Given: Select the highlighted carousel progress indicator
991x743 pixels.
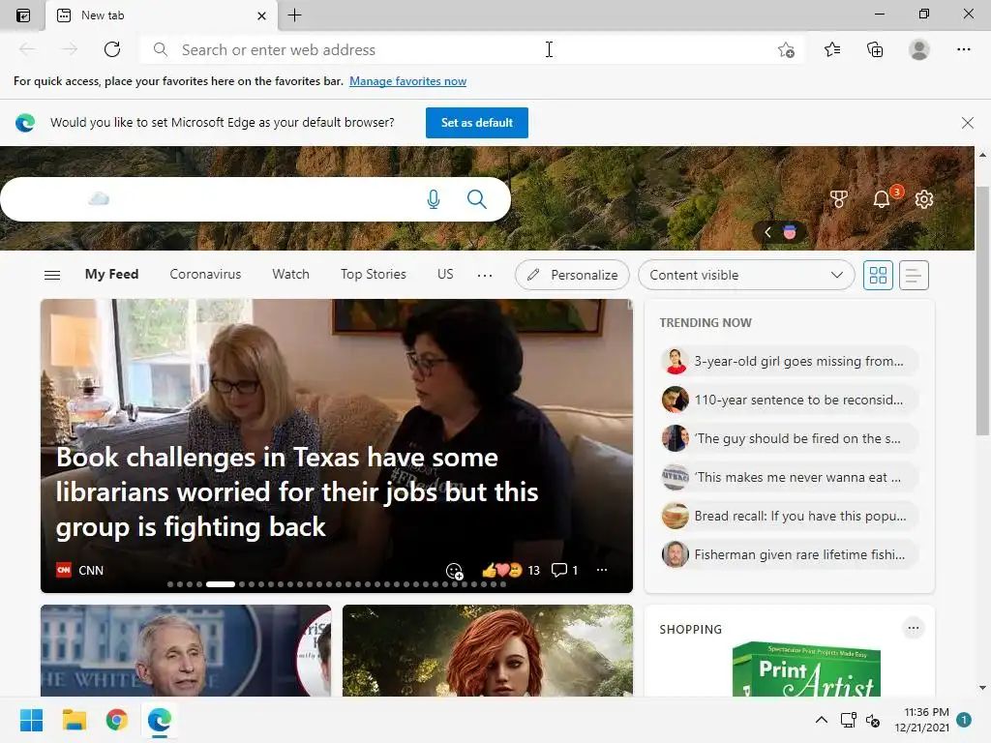Looking at the screenshot, I should coord(221,584).
